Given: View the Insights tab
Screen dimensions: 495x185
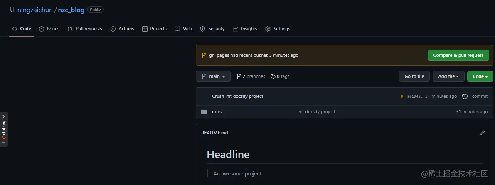Looking at the screenshot, I should [x=245, y=29].
